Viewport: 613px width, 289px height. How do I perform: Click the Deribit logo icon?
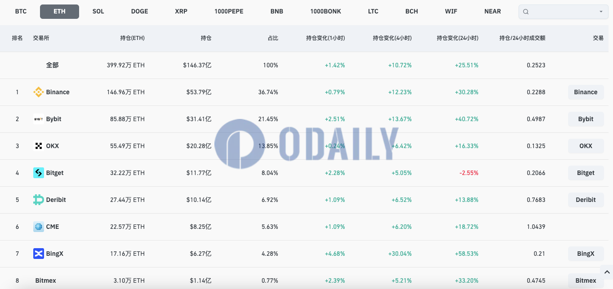click(x=39, y=200)
